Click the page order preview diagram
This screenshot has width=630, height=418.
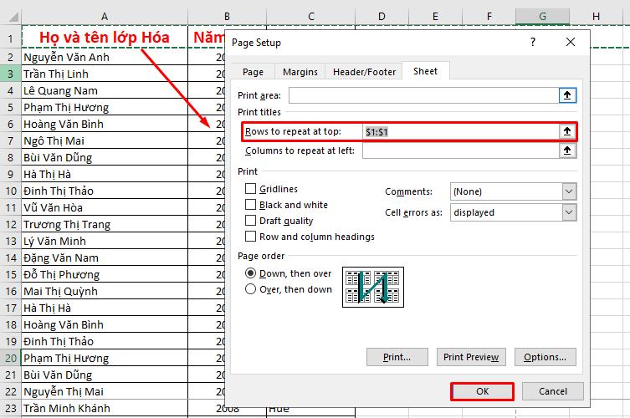coord(373,287)
